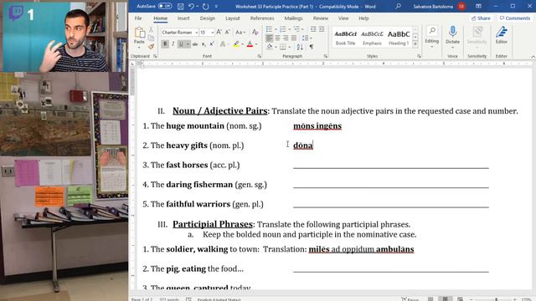Click the Cut scissors icon
Viewport: 536px width, 301px height.
151,30
